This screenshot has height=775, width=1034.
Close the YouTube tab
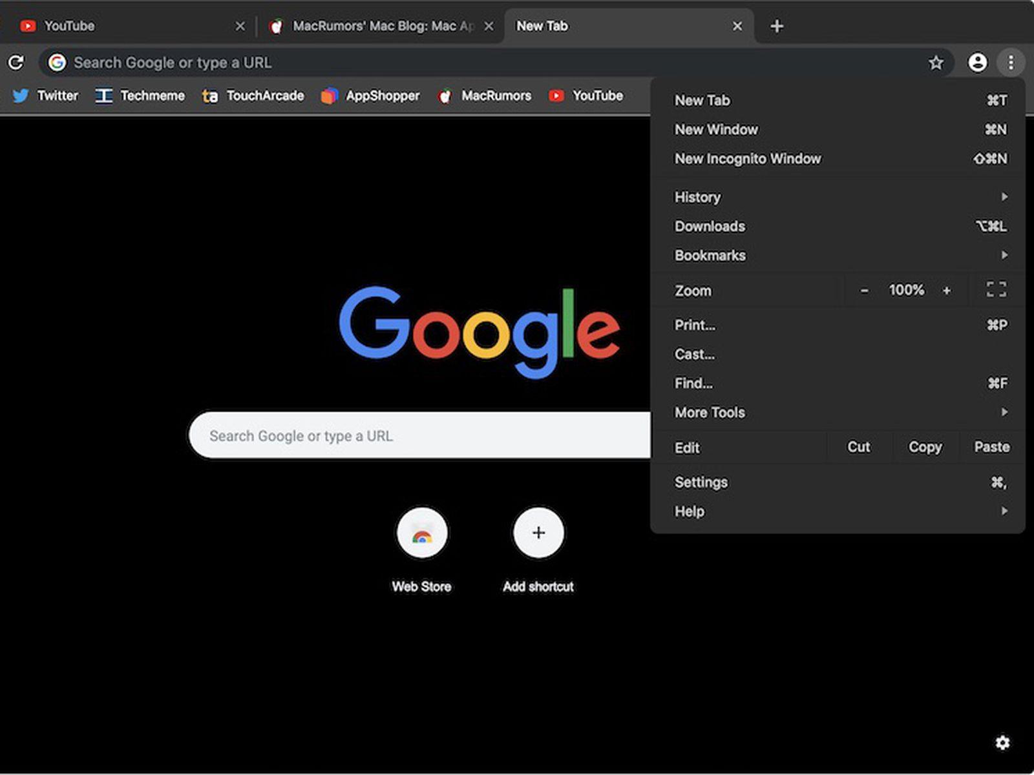coord(240,26)
